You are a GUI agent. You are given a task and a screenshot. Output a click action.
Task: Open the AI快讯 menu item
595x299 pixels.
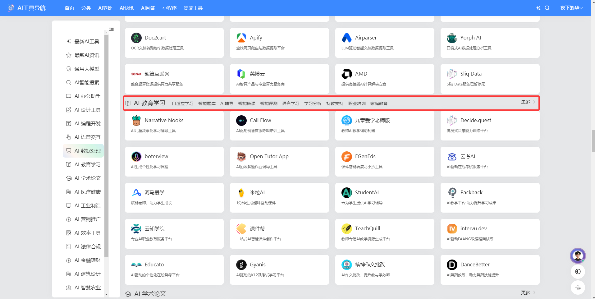[126, 8]
